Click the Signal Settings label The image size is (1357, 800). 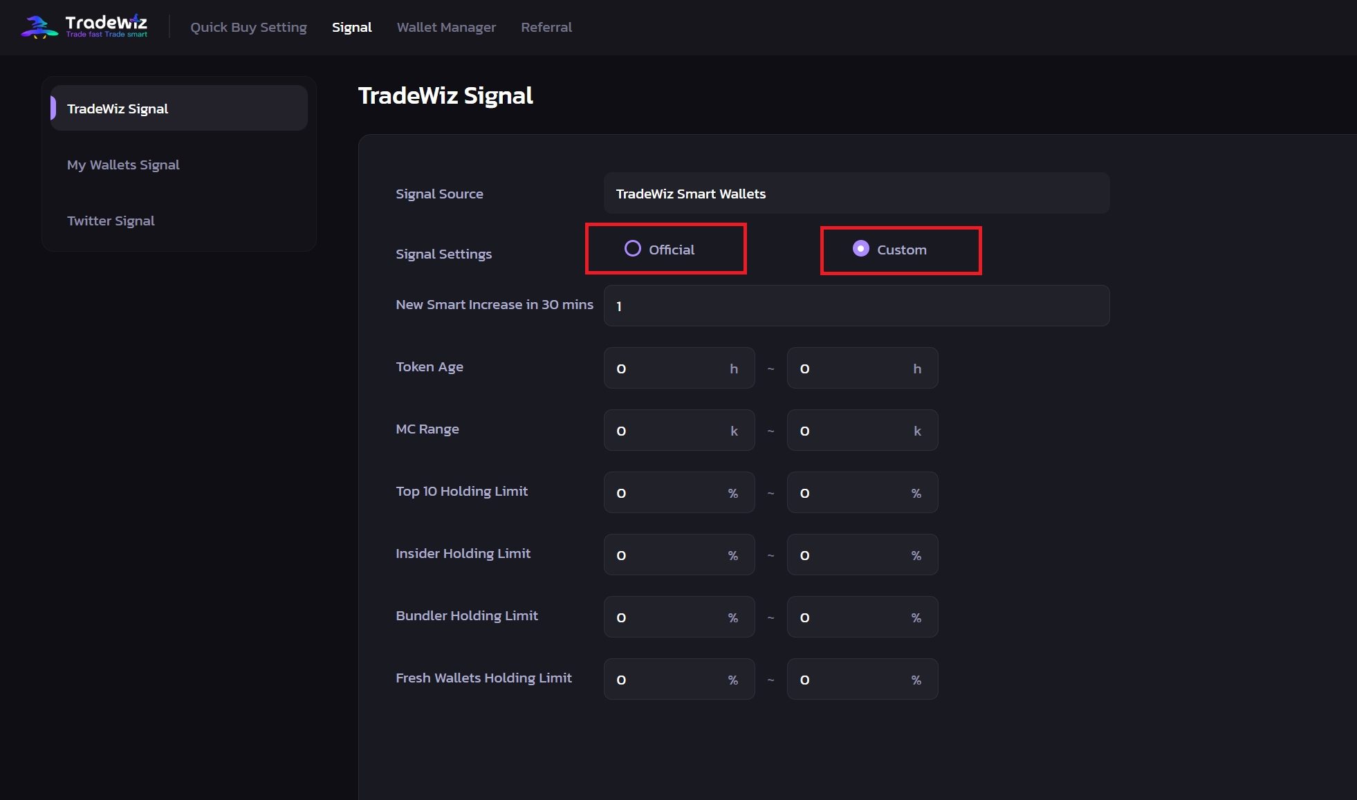(x=443, y=254)
